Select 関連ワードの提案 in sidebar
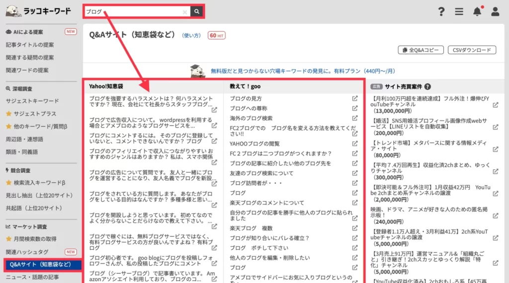 point(27,70)
